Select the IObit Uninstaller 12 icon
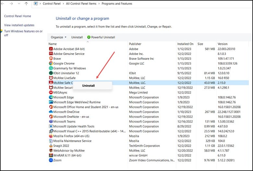This screenshot has height=171, width=253. point(51,73)
